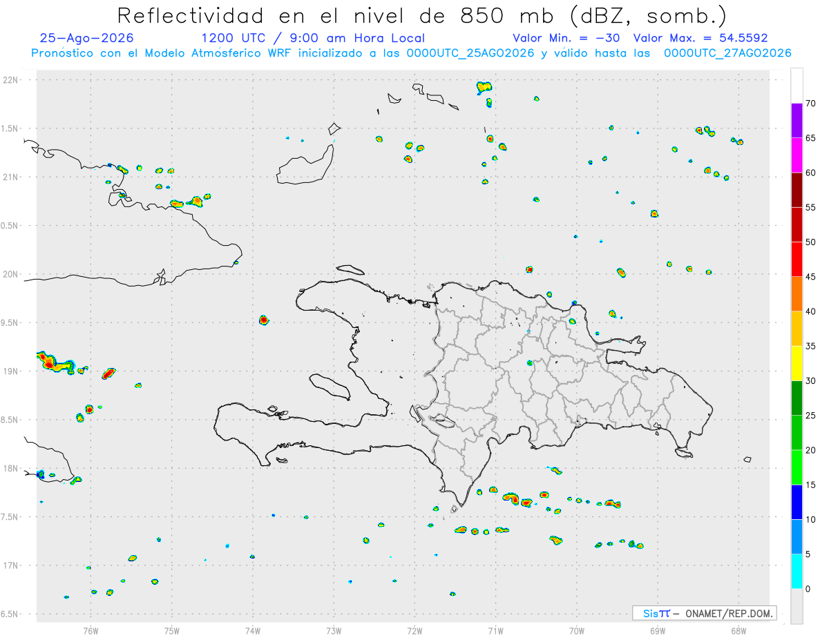The width and height of the screenshot is (829, 640).
Task: Click the '20N' latitude label
Action: pyautogui.click(x=12, y=274)
